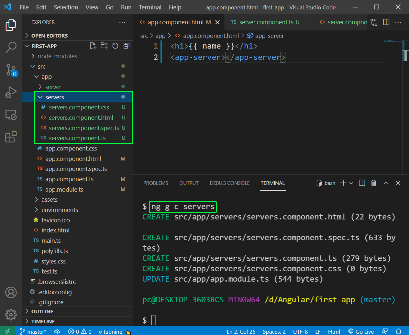This screenshot has width=409, height=335.
Task: Split the terminal panel
Action: (x=362, y=183)
